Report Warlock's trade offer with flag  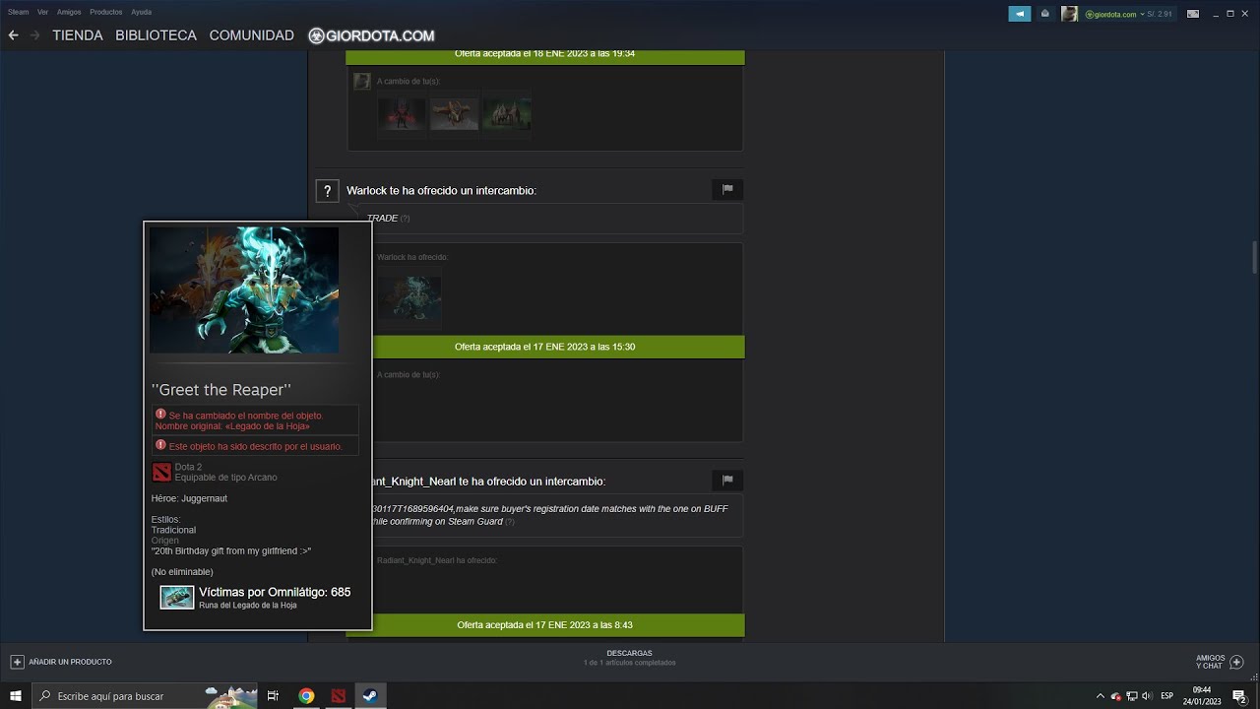727,189
